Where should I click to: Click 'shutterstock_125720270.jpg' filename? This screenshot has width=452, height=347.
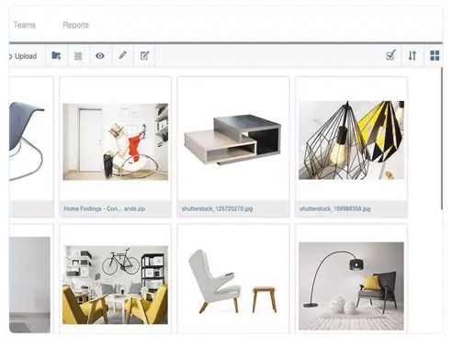click(x=217, y=208)
